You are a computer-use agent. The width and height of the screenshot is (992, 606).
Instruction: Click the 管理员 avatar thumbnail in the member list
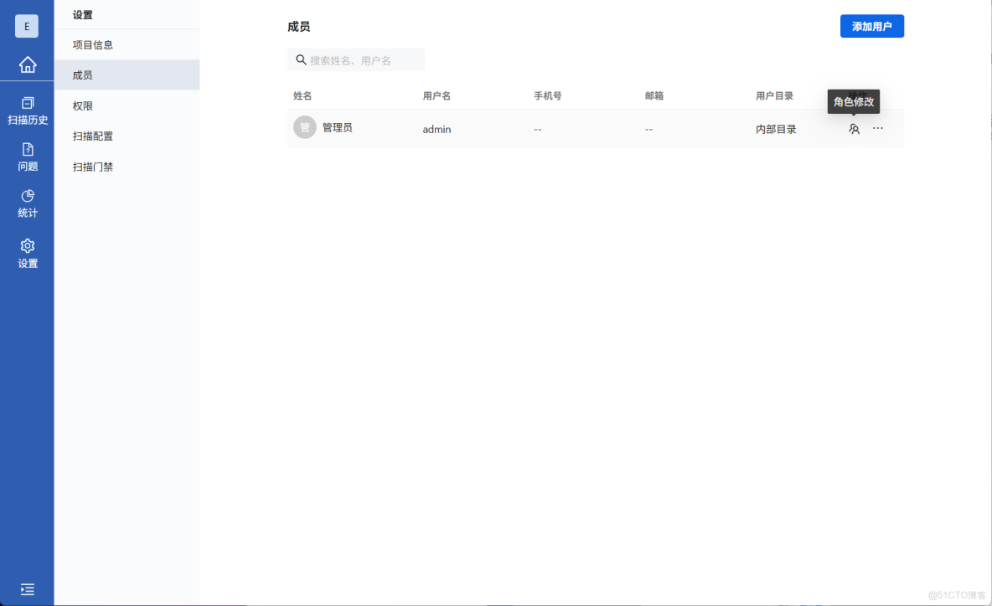click(305, 128)
